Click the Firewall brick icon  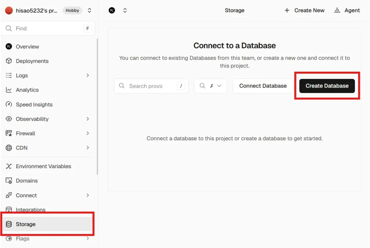9,133
